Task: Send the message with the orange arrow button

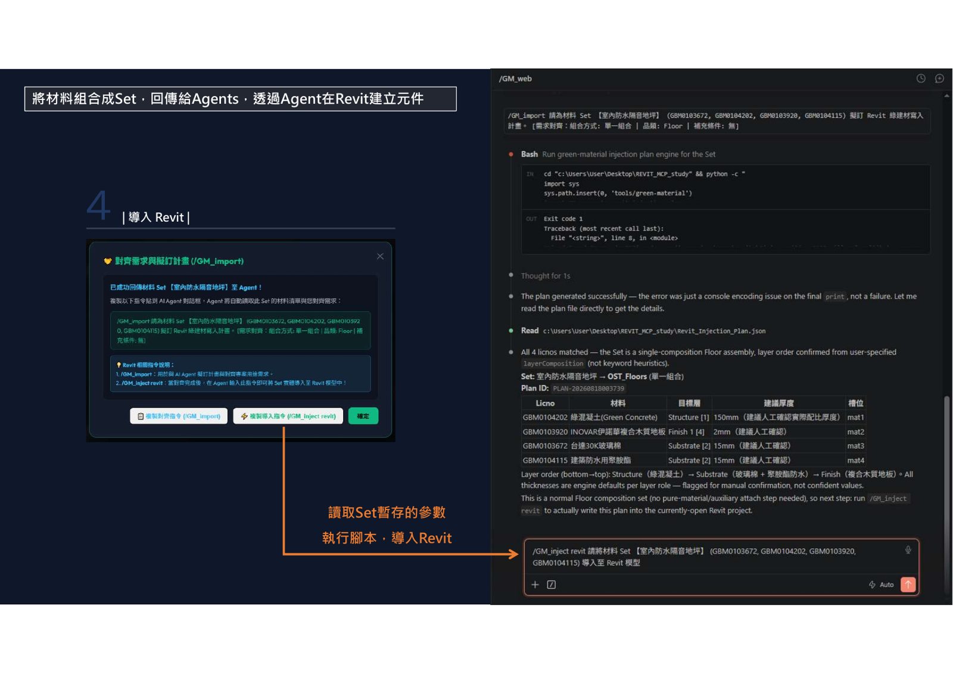Action: tap(908, 585)
